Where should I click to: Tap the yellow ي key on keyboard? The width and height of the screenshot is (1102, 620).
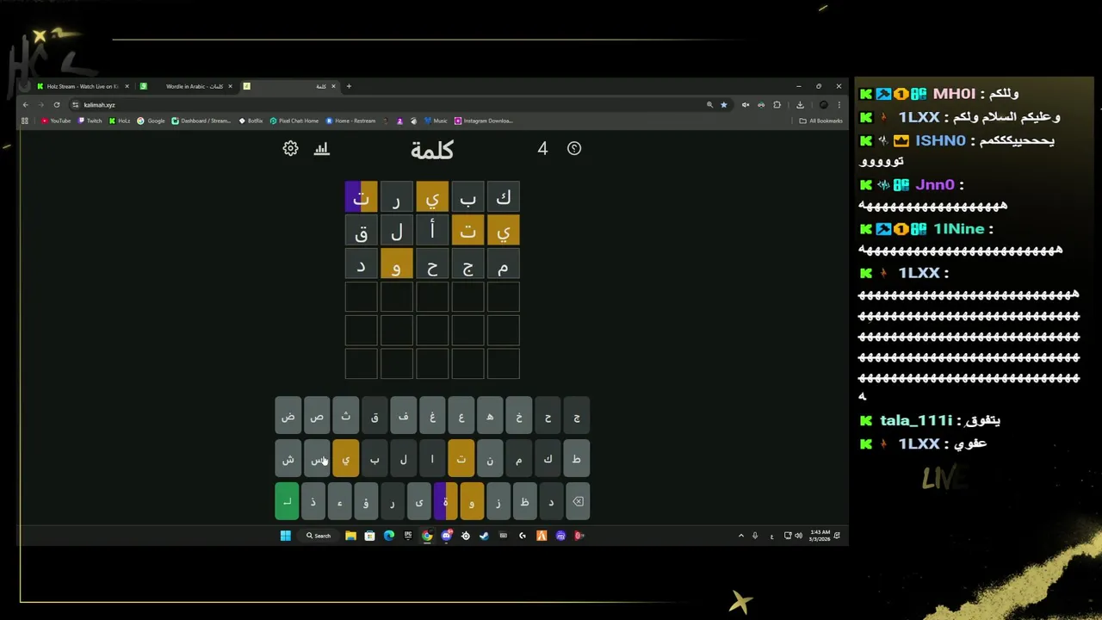coord(345,458)
